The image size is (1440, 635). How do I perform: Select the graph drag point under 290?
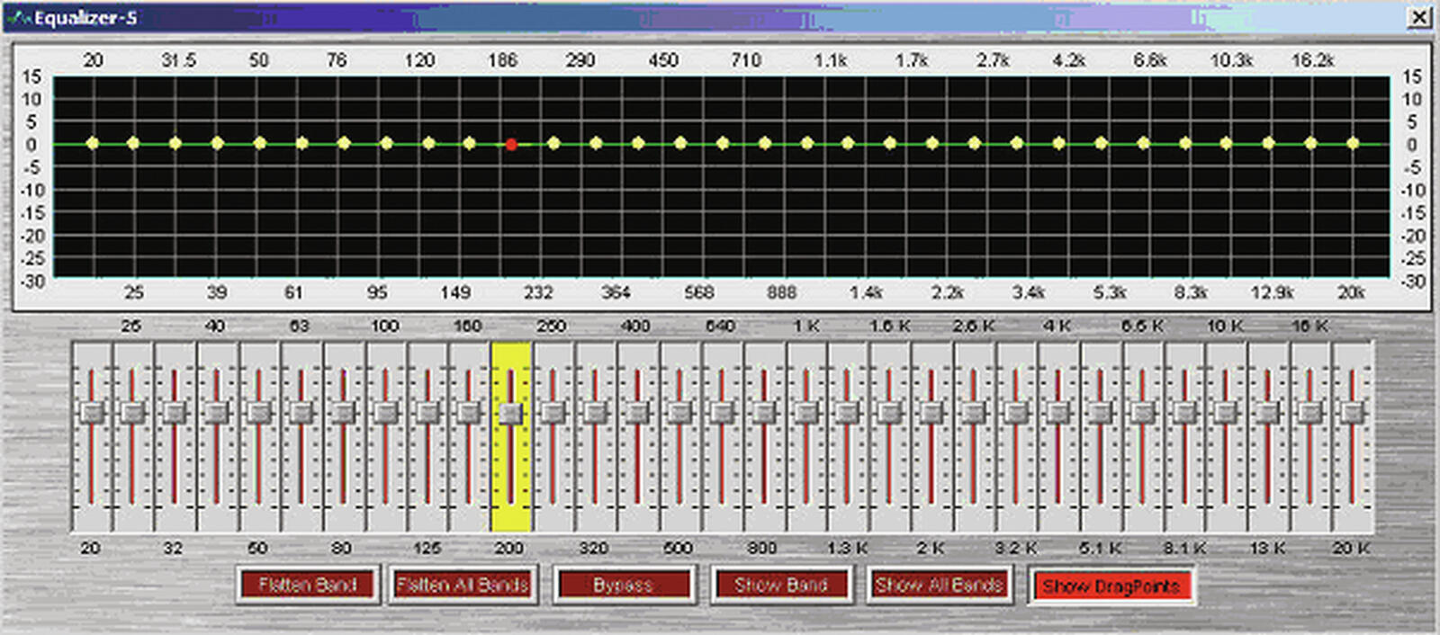pos(595,143)
